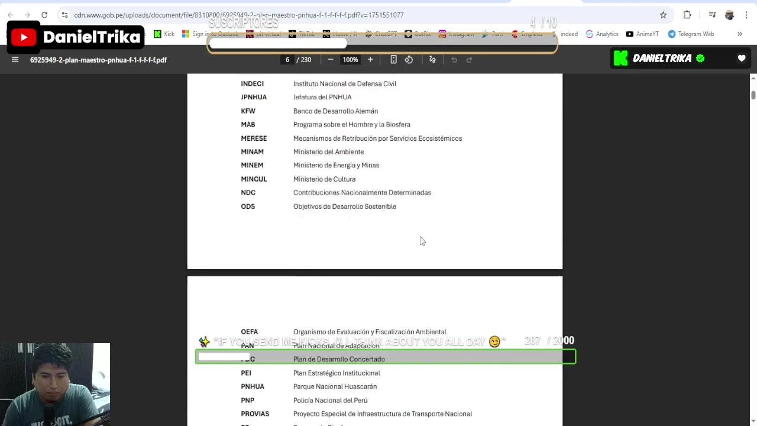
Task: Open the Chrome profile avatar
Action: (x=729, y=15)
